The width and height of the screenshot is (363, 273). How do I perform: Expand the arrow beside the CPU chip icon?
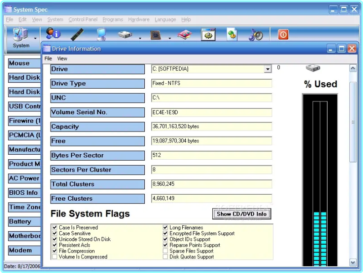pos(169,39)
